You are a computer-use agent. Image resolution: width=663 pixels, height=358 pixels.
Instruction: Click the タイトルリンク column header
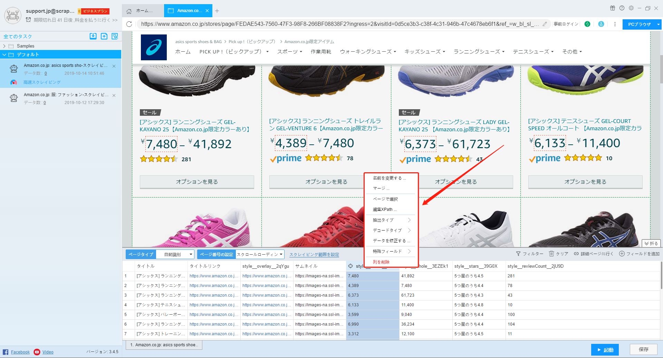coord(214,266)
